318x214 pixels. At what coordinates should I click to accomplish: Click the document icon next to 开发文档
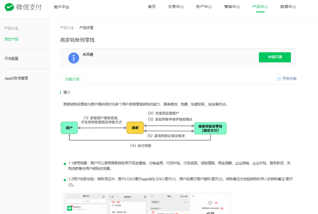[279, 79]
